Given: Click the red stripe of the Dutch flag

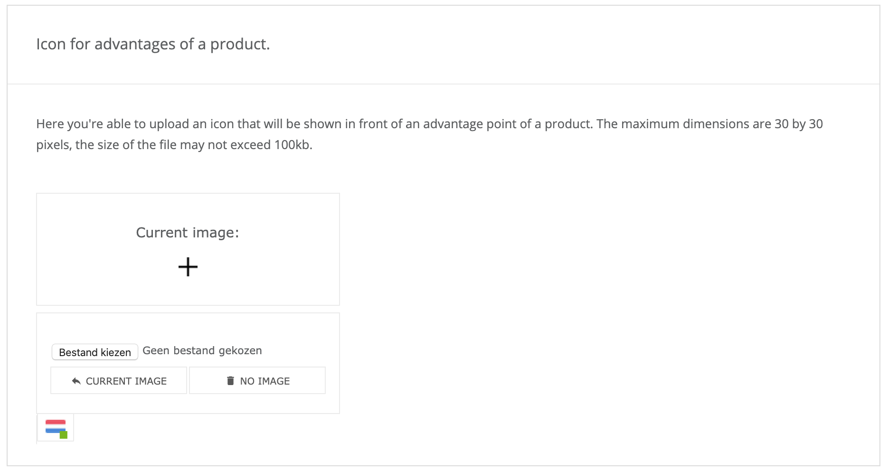Looking at the screenshot, I should pos(56,423).
